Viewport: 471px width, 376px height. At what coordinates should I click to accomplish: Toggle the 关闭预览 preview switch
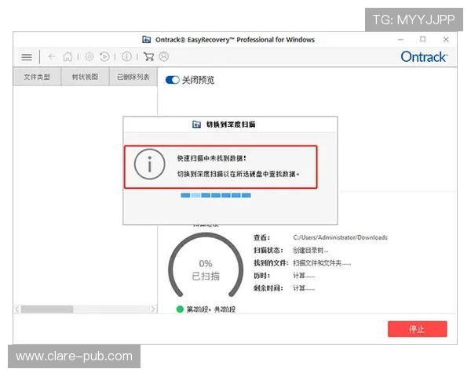coord(173,80)
